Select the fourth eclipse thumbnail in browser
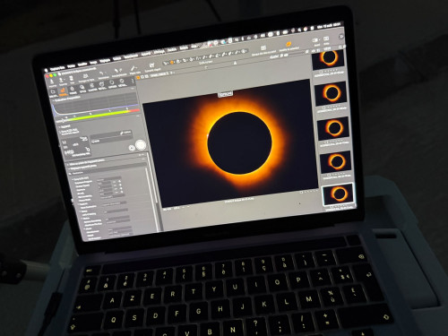The height and width of the screenshot is (336, 448). pyautogui.click(x=336, y=162)
